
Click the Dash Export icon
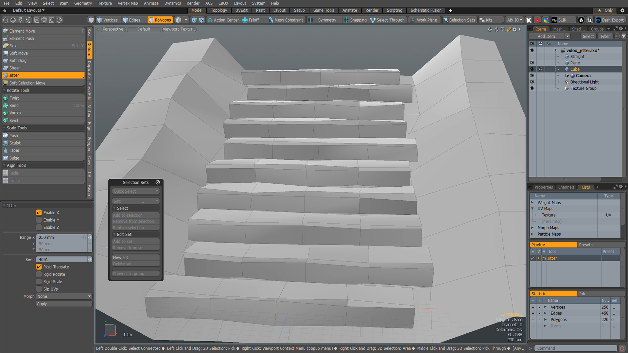point(598,20)
